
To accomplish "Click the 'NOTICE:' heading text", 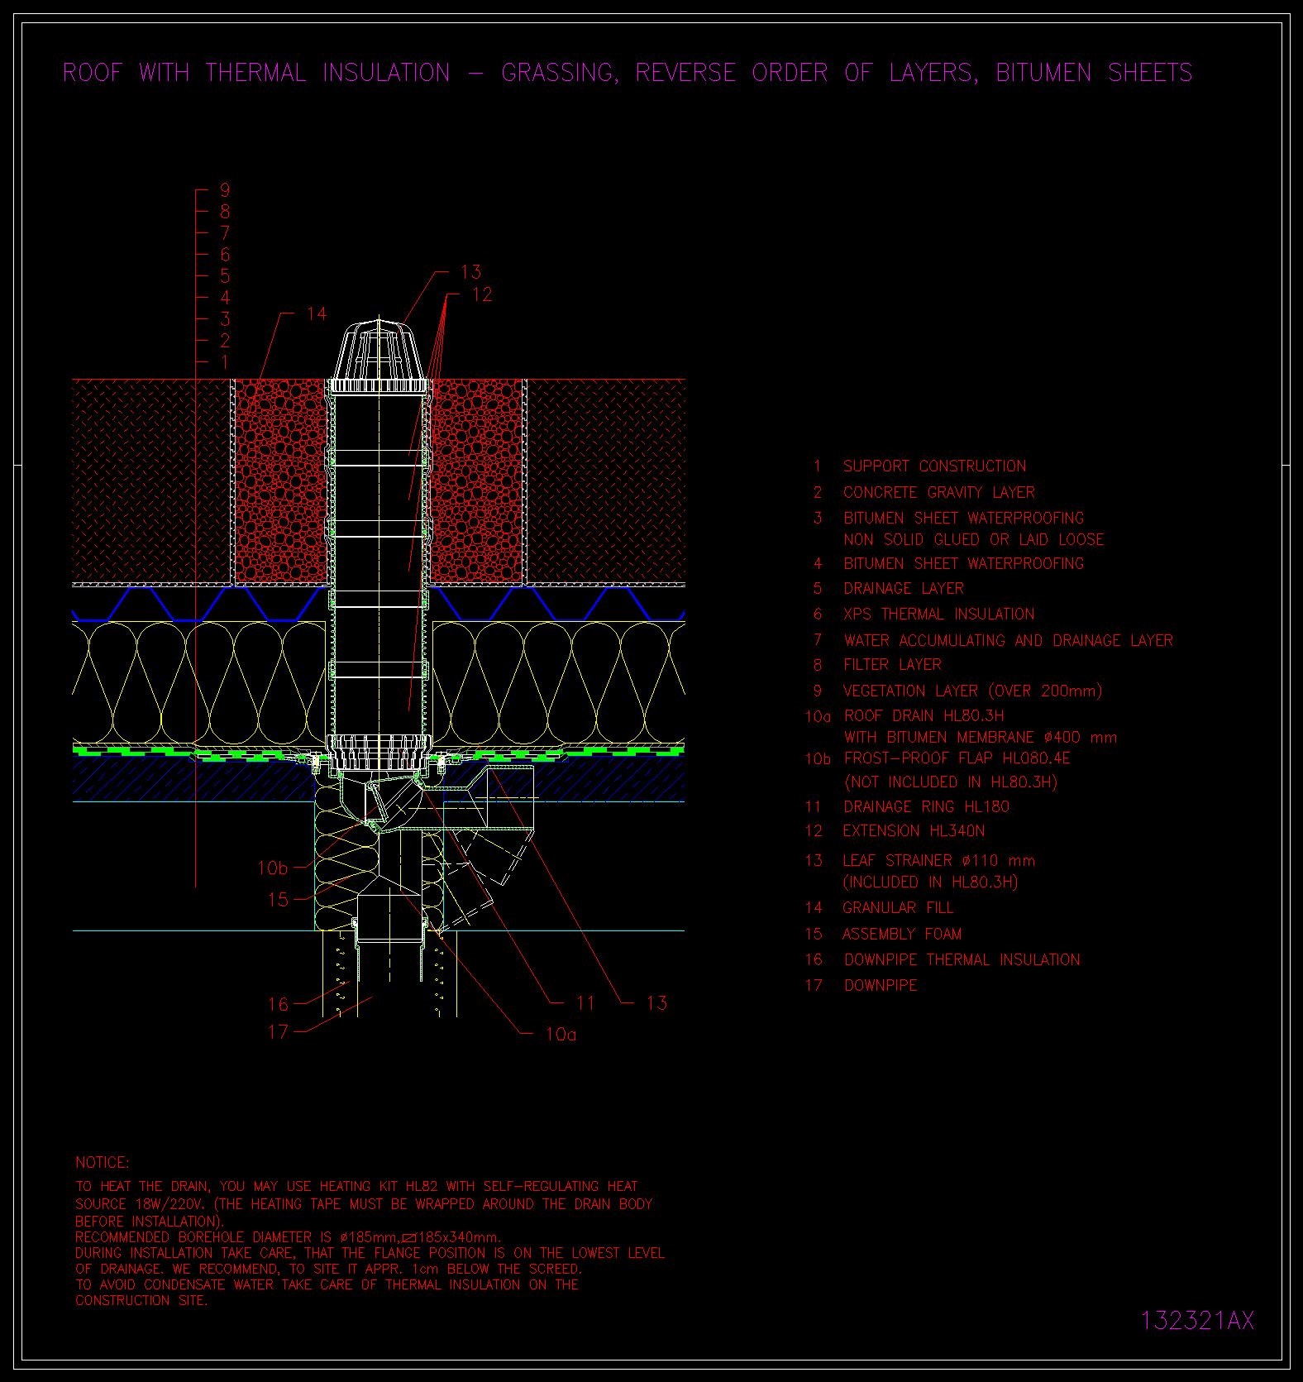I will coord(103,1163).
